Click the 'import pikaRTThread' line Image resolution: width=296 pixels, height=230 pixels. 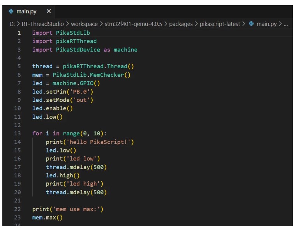click(x=64, y=41)
